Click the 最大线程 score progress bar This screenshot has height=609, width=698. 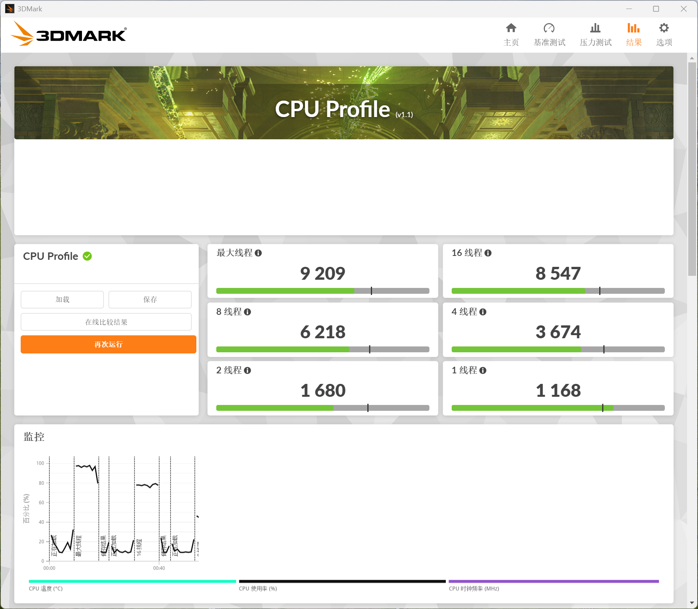coord(323,291)
